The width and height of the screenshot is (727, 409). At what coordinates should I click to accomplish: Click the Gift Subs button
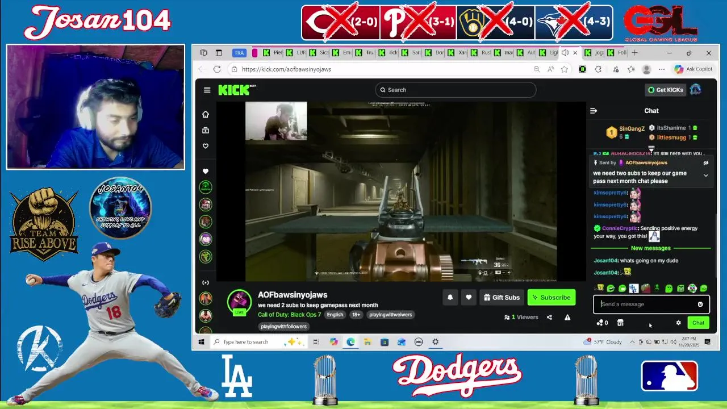pyautogui.click(x=502, y=297)
